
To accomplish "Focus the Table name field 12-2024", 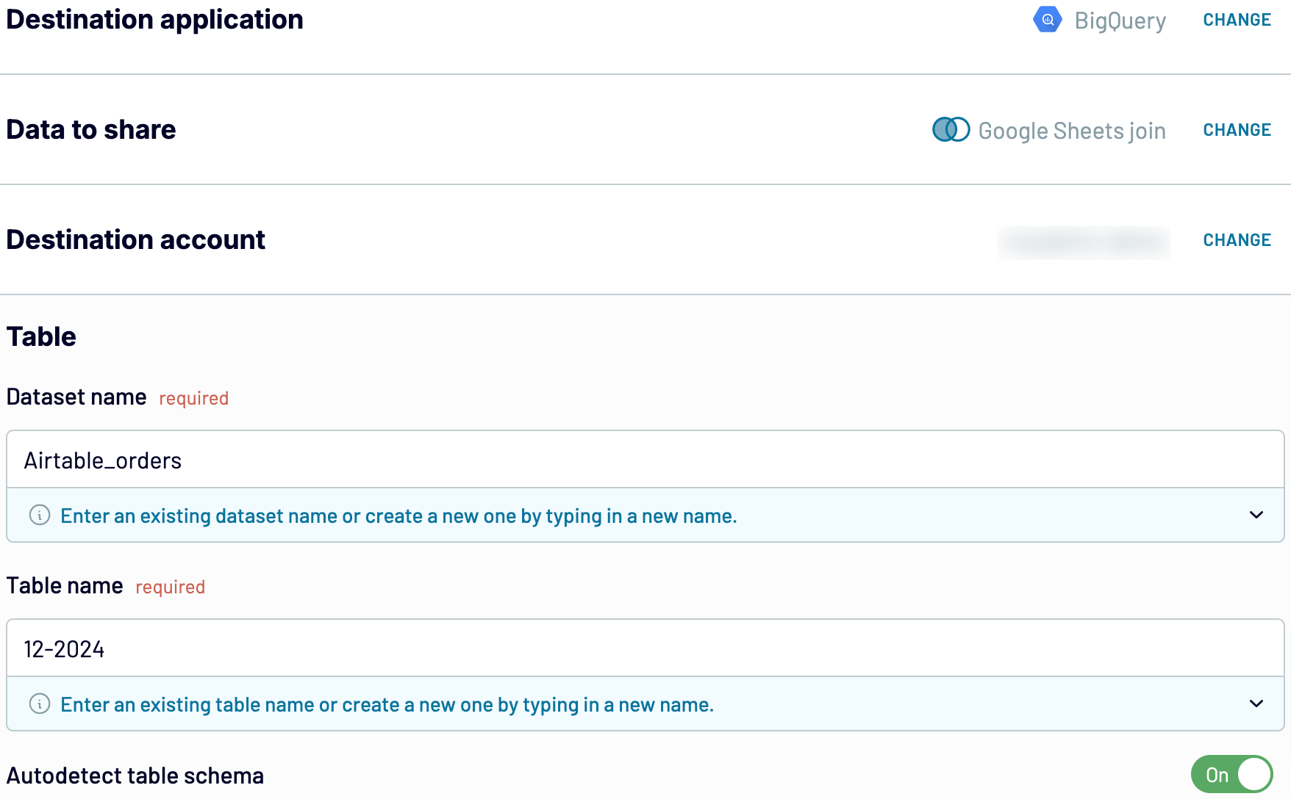I will [645, 648].
